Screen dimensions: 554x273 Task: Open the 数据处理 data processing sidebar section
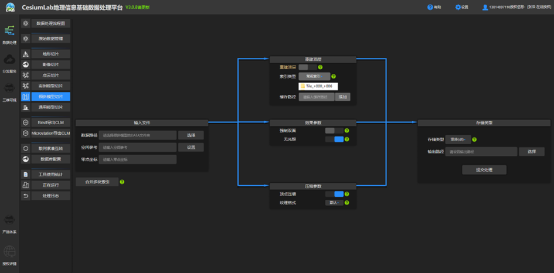tap(9, 35)
